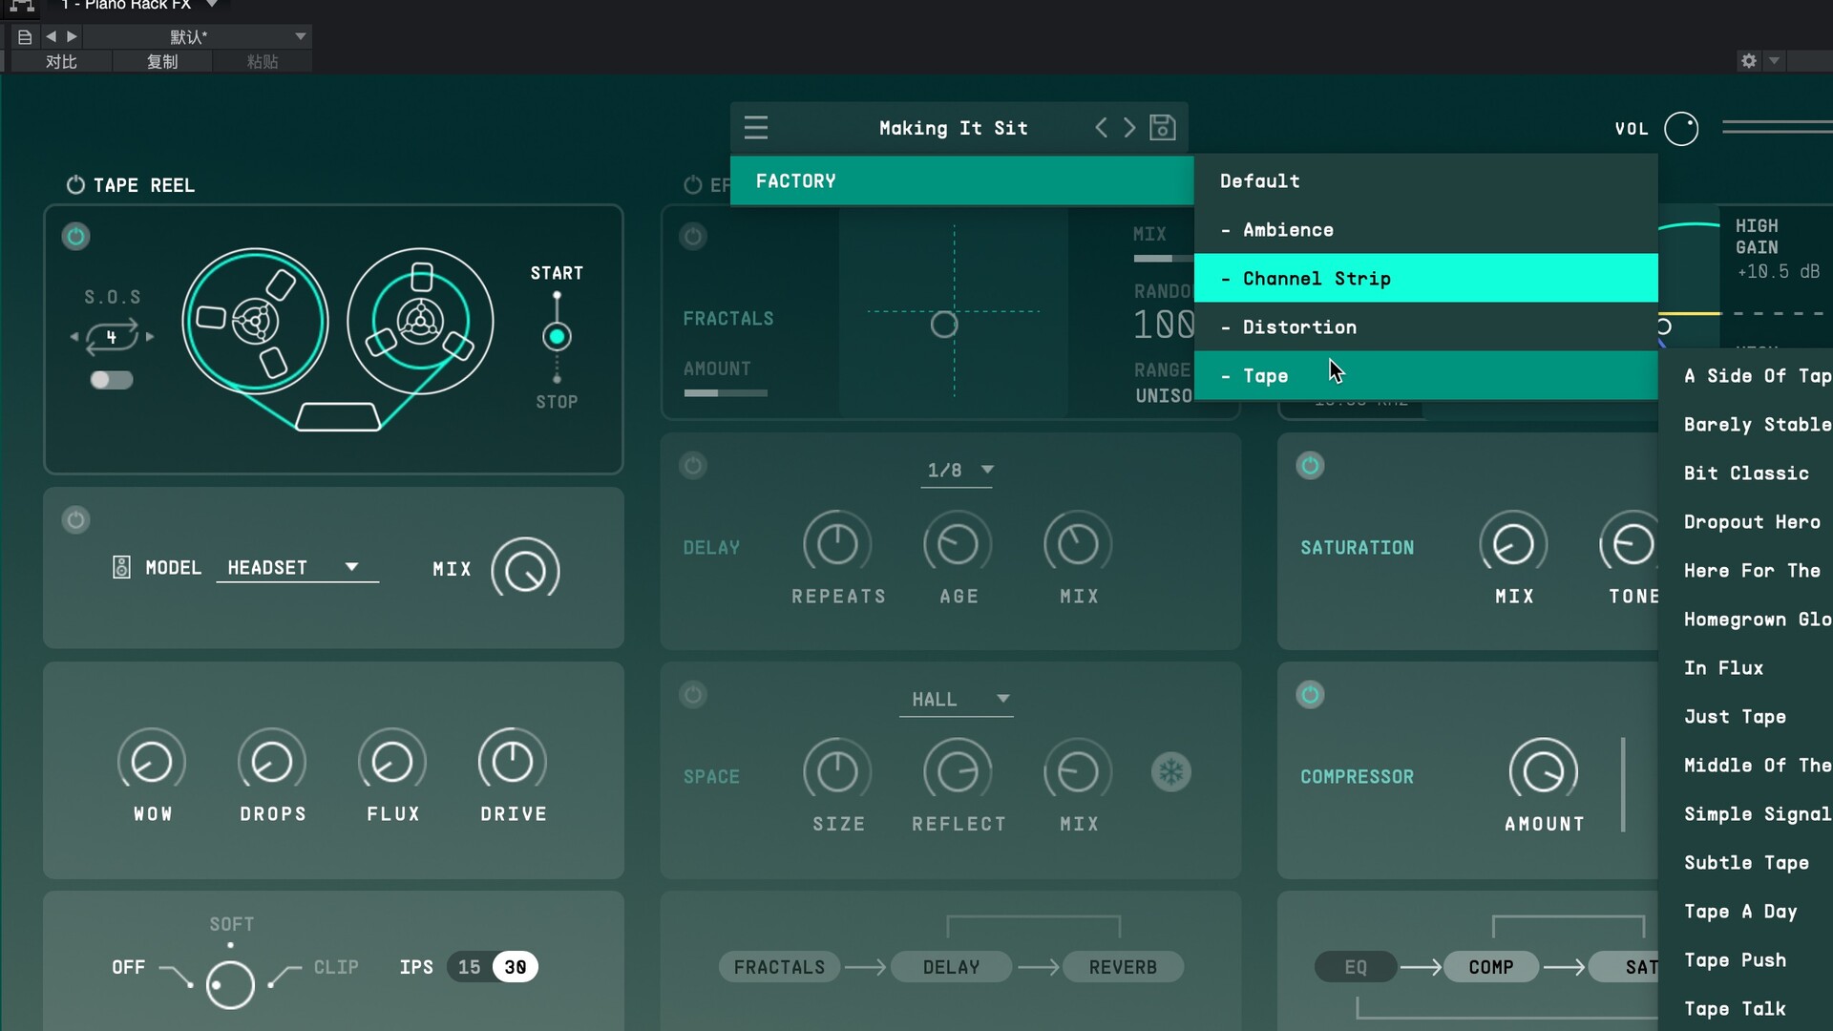1833x1031 pixels.
Task: Click the COMP routing block
Action: (x=1490, y=967)
